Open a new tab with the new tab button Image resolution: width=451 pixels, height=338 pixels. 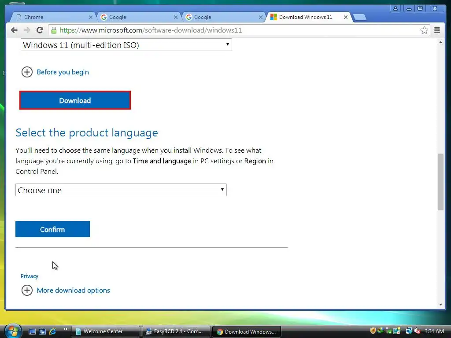coord(359,18)
